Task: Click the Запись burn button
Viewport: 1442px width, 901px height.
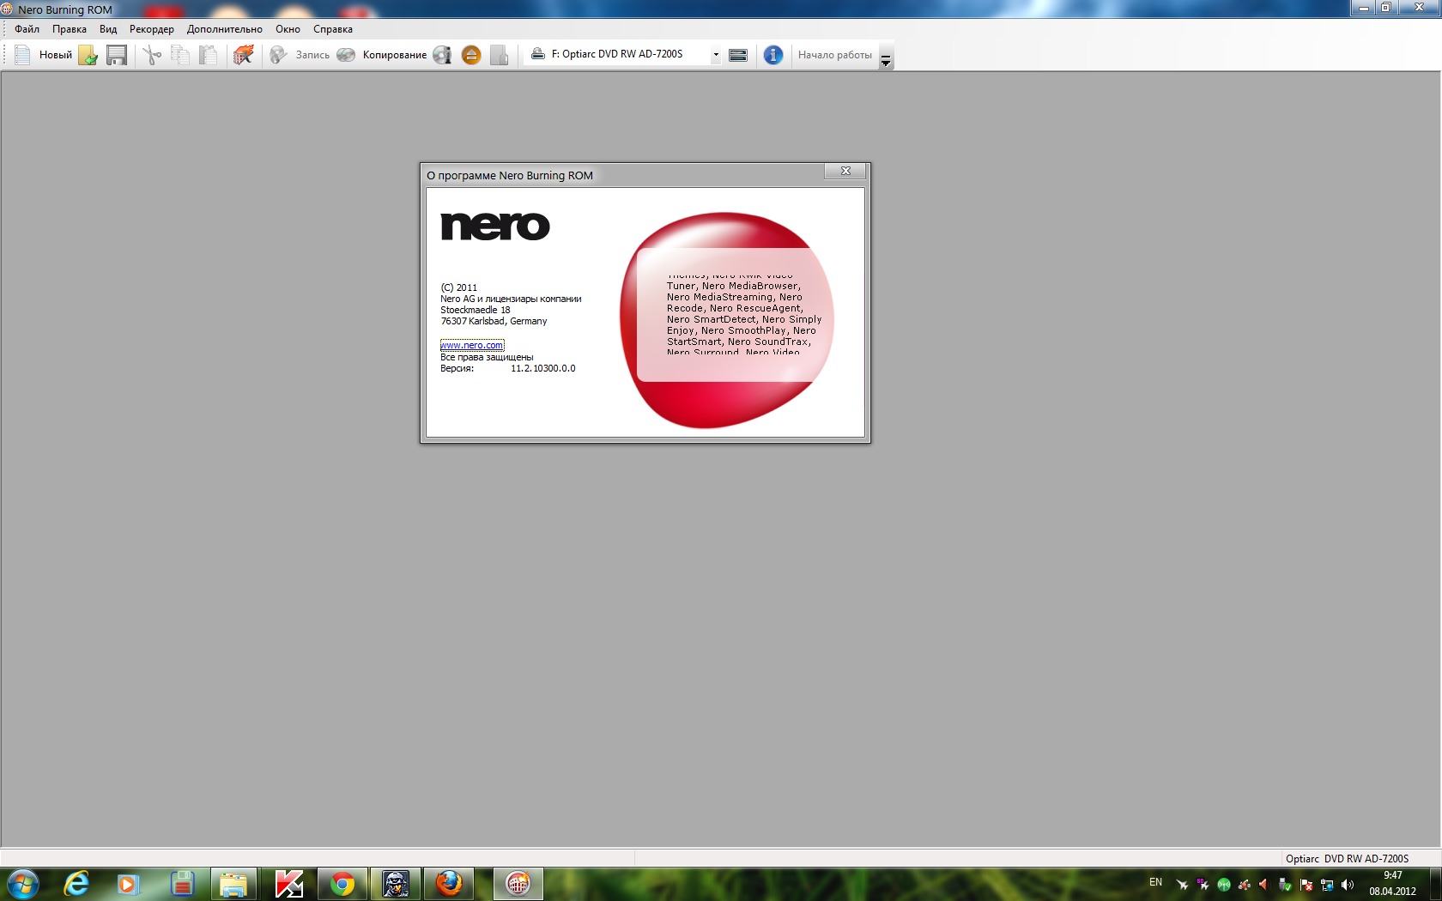Action: point(300,55)
